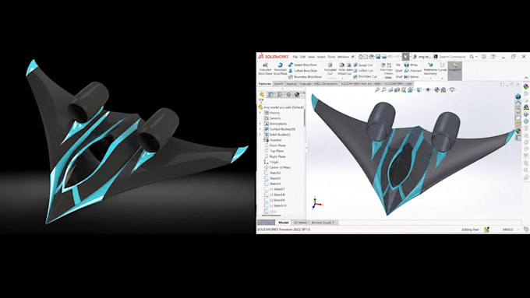
Task: Select the Rib feature
Action: (398, 65)
